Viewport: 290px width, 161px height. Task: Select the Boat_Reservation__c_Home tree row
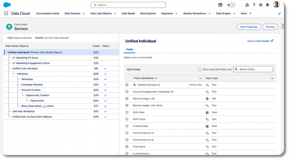click(62, 106)
